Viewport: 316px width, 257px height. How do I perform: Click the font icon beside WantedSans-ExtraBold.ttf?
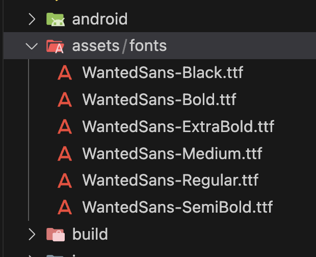pos(65,126)
